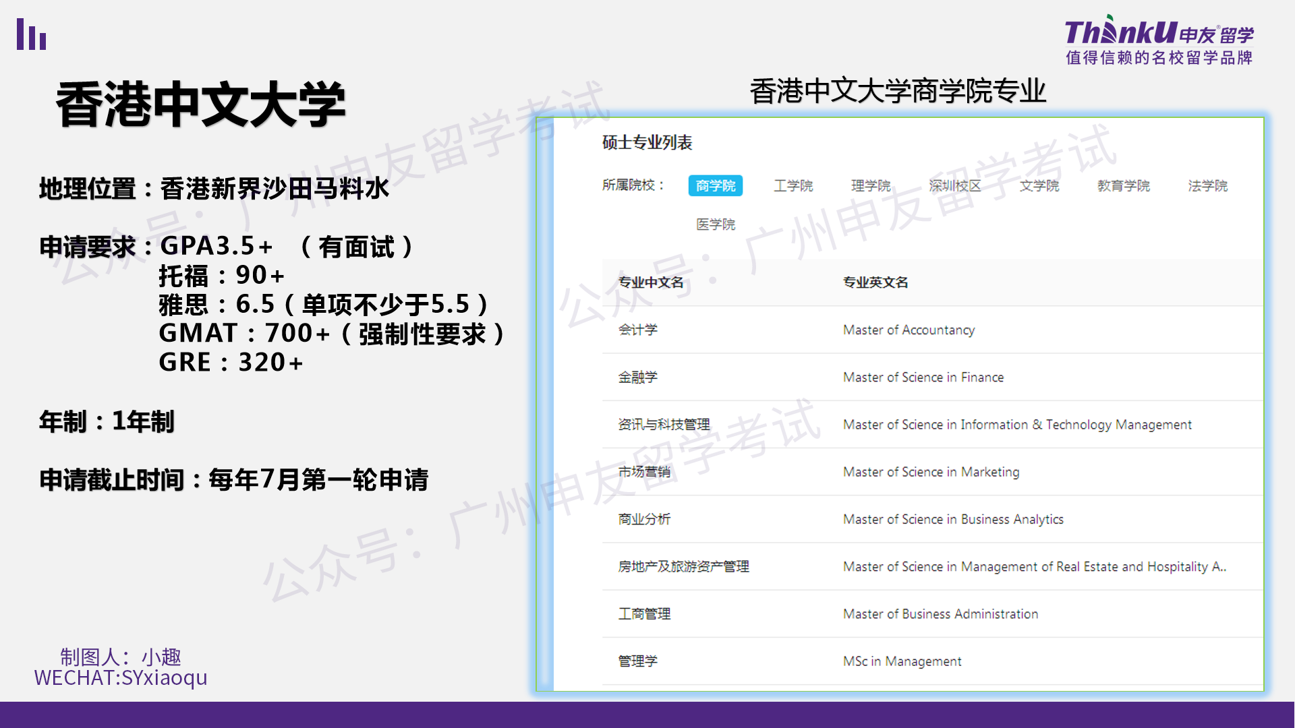
Task: Open the 商业分析 program row
Action: click(x=933, y=519)
